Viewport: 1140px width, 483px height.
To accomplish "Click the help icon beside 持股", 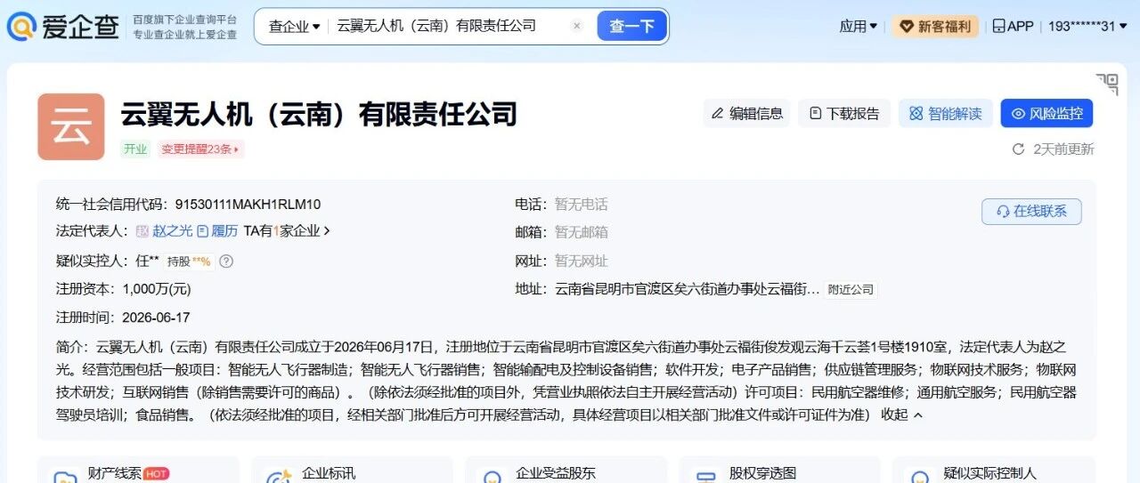I will [x=226, y=262].
